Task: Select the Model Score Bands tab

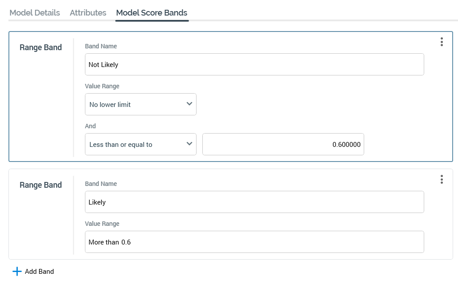Action: tap(152, 13)
